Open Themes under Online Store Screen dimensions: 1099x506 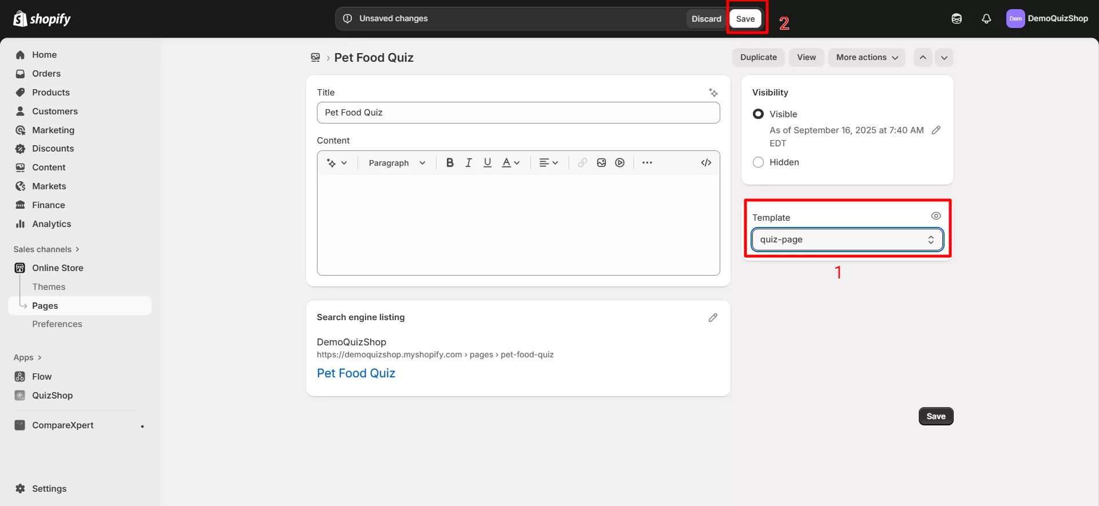[x=49, y=287]
